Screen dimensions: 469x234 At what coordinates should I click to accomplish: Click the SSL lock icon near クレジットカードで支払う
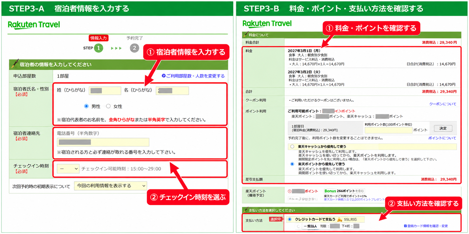click(x=340, y=219)
